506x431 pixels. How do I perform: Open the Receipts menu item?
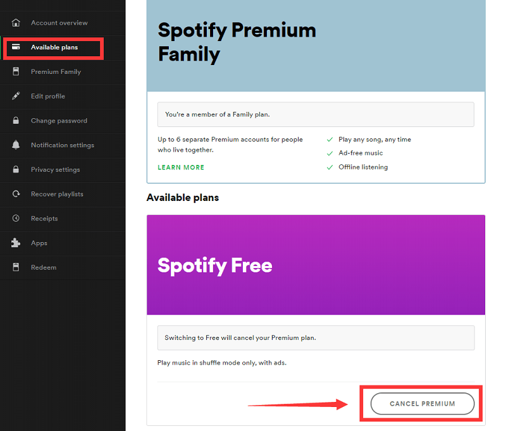tap(44, 219)
